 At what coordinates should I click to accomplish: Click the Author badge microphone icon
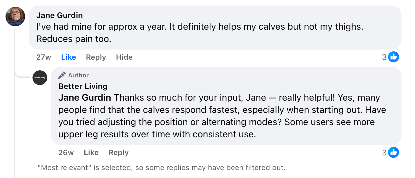pyautogui.click(x=62, y=75)
